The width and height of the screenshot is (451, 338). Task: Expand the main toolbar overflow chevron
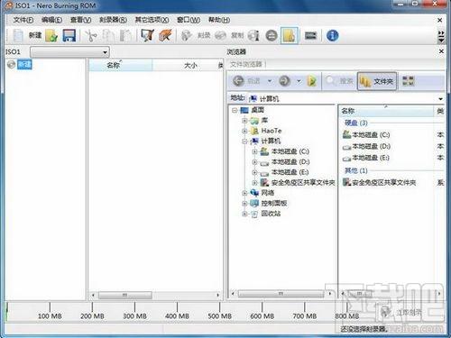(441, 36)
